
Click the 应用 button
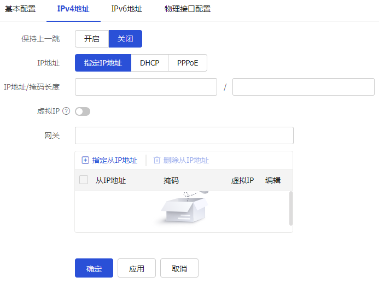(x=136, y=268)
